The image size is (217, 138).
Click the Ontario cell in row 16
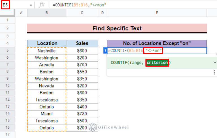47,128
